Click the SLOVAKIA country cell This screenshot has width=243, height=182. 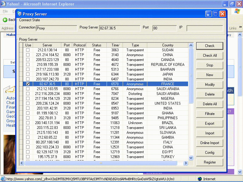168,133
